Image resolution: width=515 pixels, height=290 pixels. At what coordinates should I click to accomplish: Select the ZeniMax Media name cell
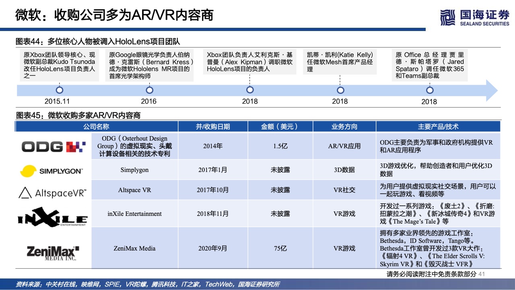[x=135, y=249]
